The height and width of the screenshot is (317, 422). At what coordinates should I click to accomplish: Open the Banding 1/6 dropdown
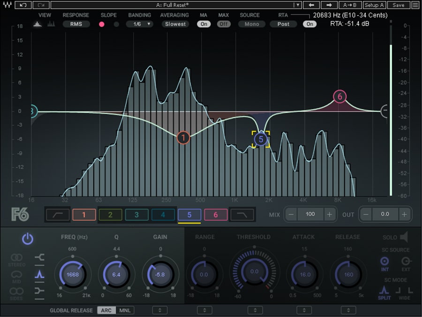(x=140, y=24)
